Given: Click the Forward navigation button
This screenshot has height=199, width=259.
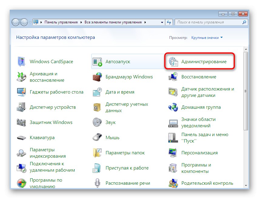Looking at the screenshot, I should click(x=24, y=22).
